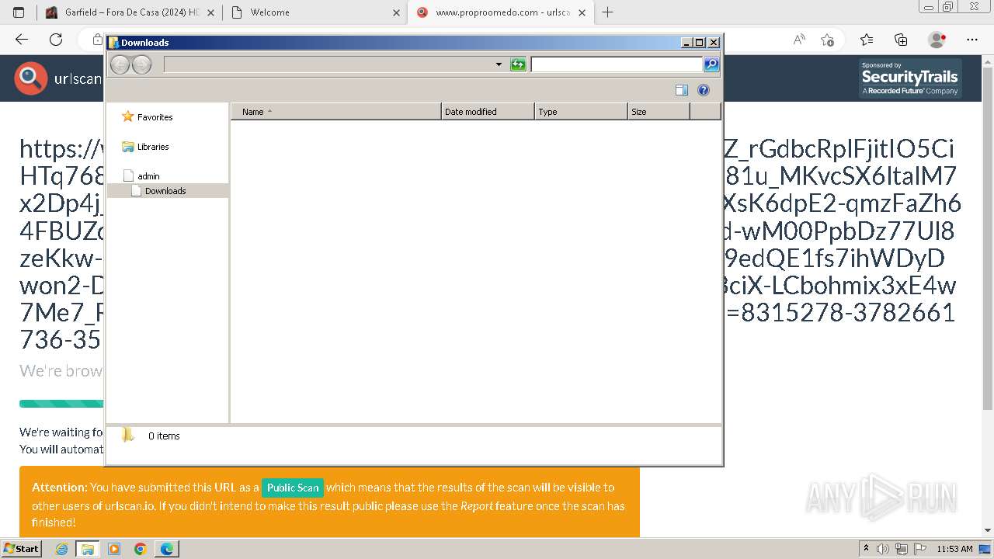Launch Windows Media Player from taskbar

pos(114,549)
